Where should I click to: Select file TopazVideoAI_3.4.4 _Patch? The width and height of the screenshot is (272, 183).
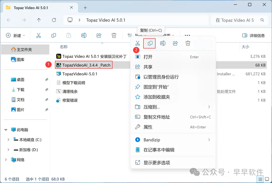[84, 65]
